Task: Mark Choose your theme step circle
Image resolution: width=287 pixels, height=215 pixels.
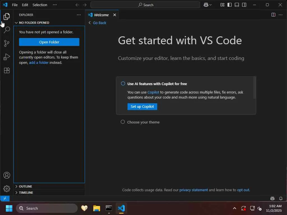Action: coord(123,122)
